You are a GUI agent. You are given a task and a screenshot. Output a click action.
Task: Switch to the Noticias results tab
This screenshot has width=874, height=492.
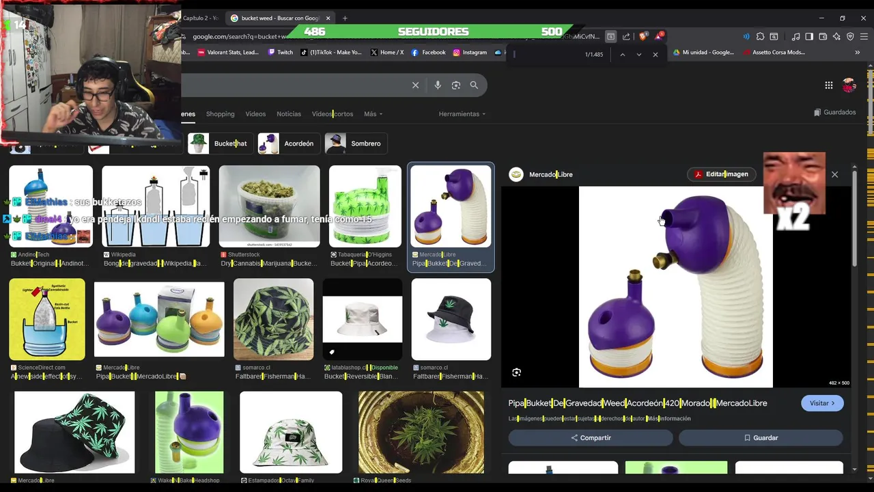point(289,114)
